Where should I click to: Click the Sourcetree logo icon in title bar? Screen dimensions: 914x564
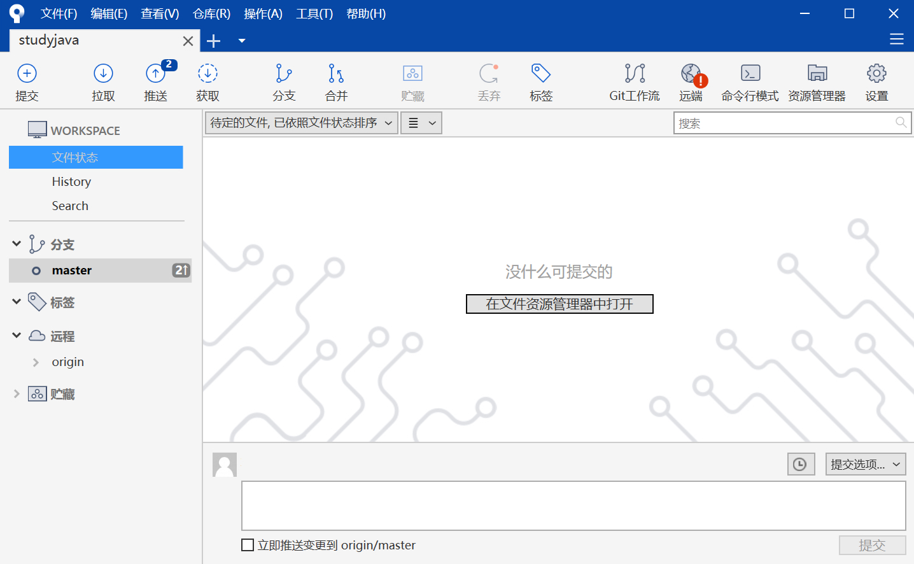tap(17, 13)
